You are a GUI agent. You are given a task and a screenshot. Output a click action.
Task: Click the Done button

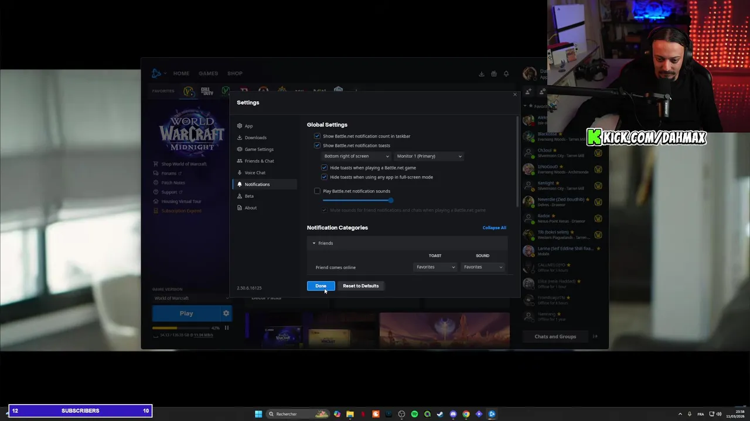[x=321, y=286]
